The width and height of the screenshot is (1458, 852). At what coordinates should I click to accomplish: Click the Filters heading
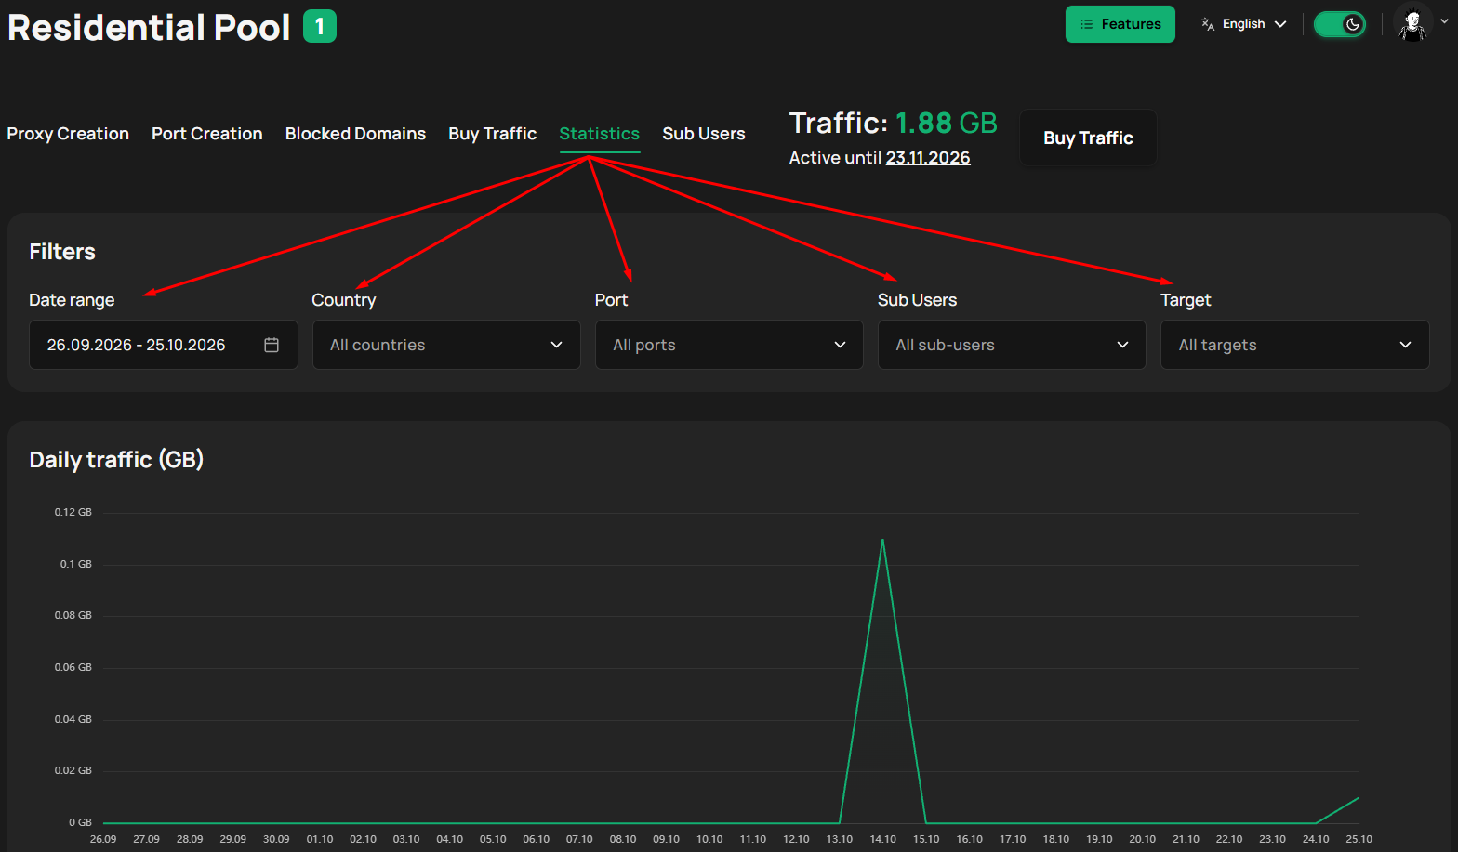click(62, 252)
